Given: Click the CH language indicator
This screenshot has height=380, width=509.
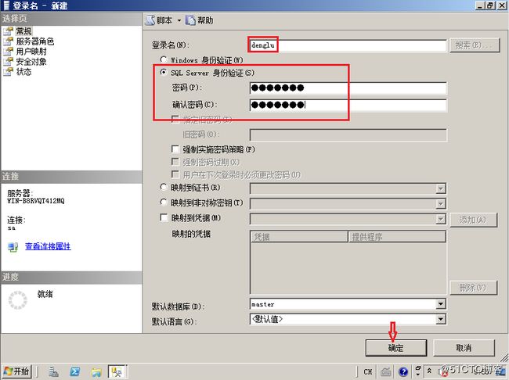Looking at the screenshot, I should (368, 371).
